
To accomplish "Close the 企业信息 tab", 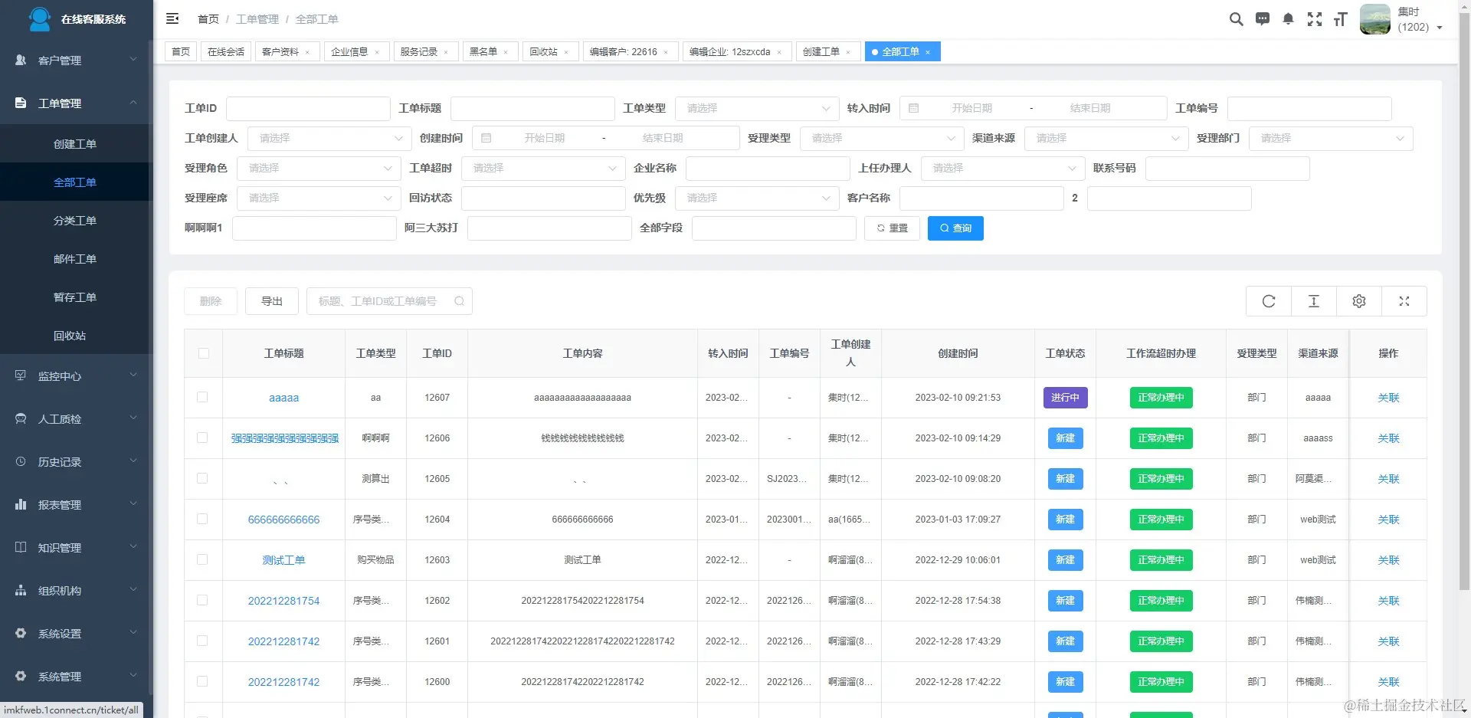I will (377, 52).
